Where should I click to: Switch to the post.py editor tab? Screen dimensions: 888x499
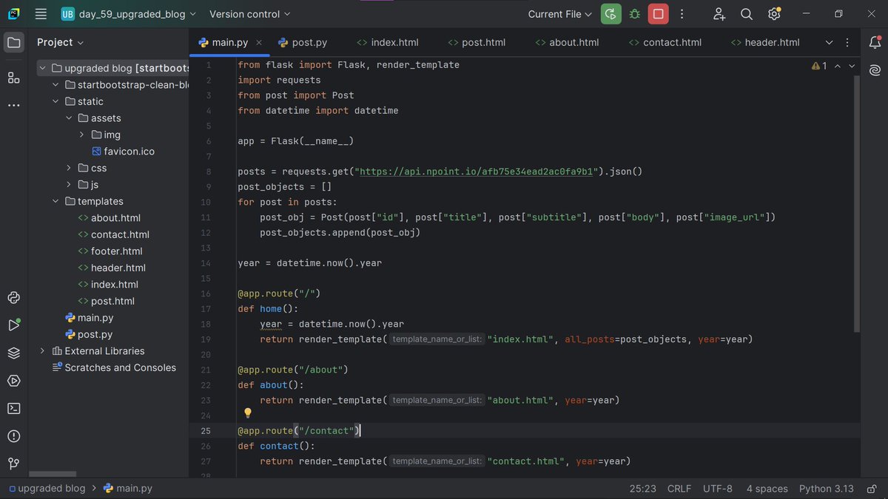(x=302, y=42)
